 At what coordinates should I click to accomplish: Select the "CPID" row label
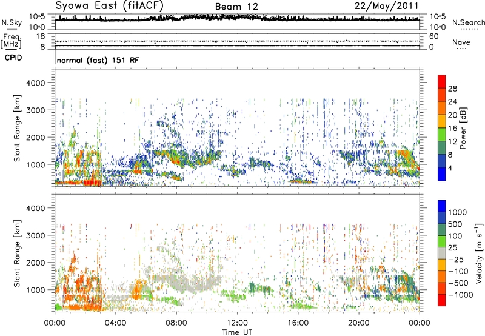pos(13,58)
